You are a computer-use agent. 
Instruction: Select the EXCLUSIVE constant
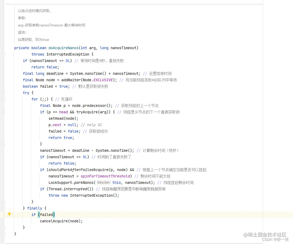point(103,80)
